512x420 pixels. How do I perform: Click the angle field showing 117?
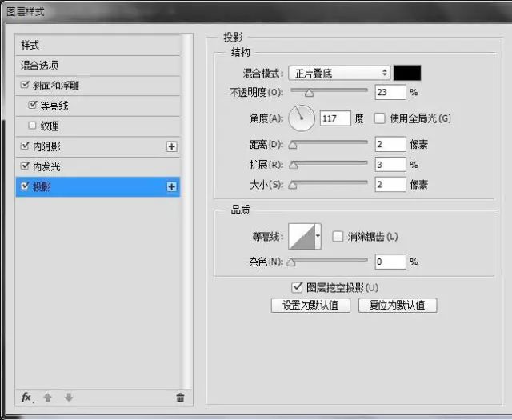[335, 118]
